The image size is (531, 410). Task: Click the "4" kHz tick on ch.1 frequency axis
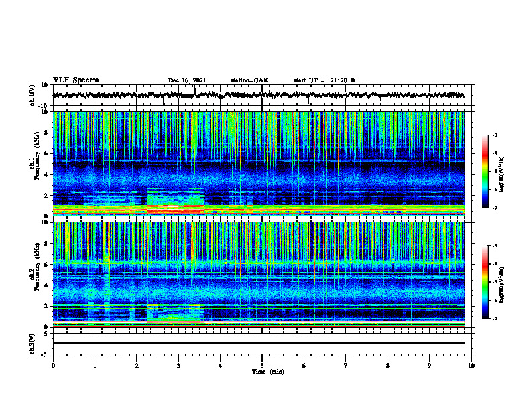coord(47,175)
